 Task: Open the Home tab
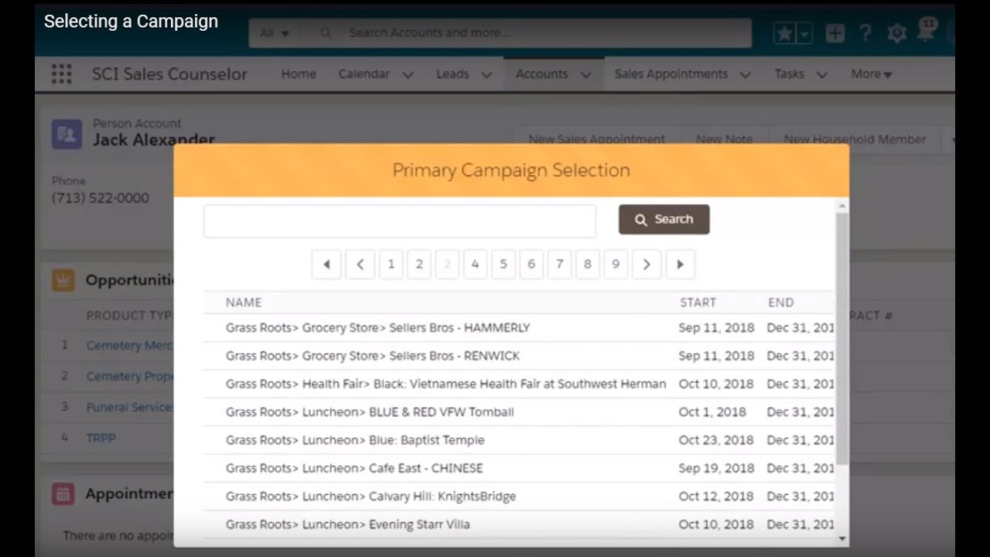tap(299, 74)
